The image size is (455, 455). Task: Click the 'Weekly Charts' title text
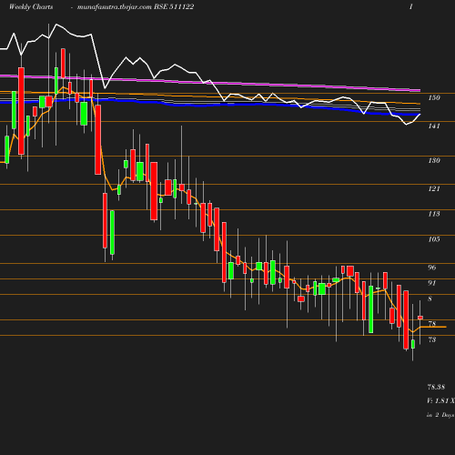[x=31, y=6]
